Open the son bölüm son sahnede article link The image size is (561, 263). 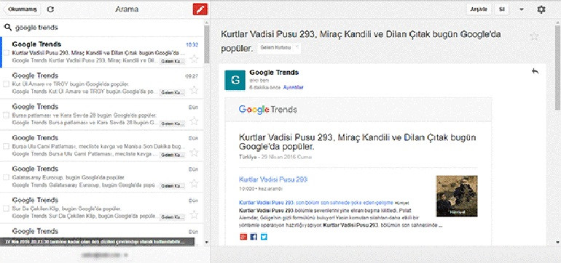[316, 202]
